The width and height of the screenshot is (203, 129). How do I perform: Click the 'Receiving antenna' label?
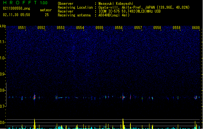[74, 15]
